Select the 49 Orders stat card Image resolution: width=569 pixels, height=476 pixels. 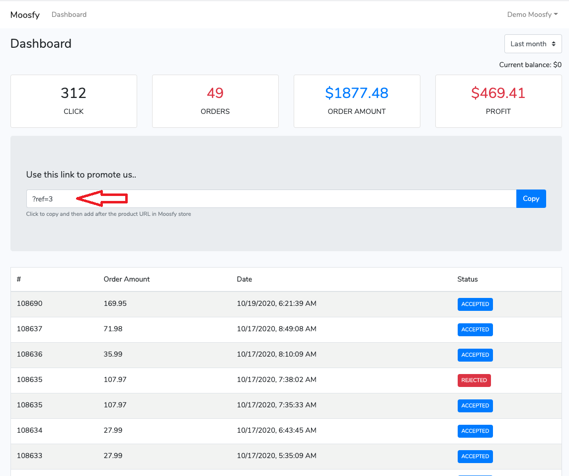[x=215, y=101]
